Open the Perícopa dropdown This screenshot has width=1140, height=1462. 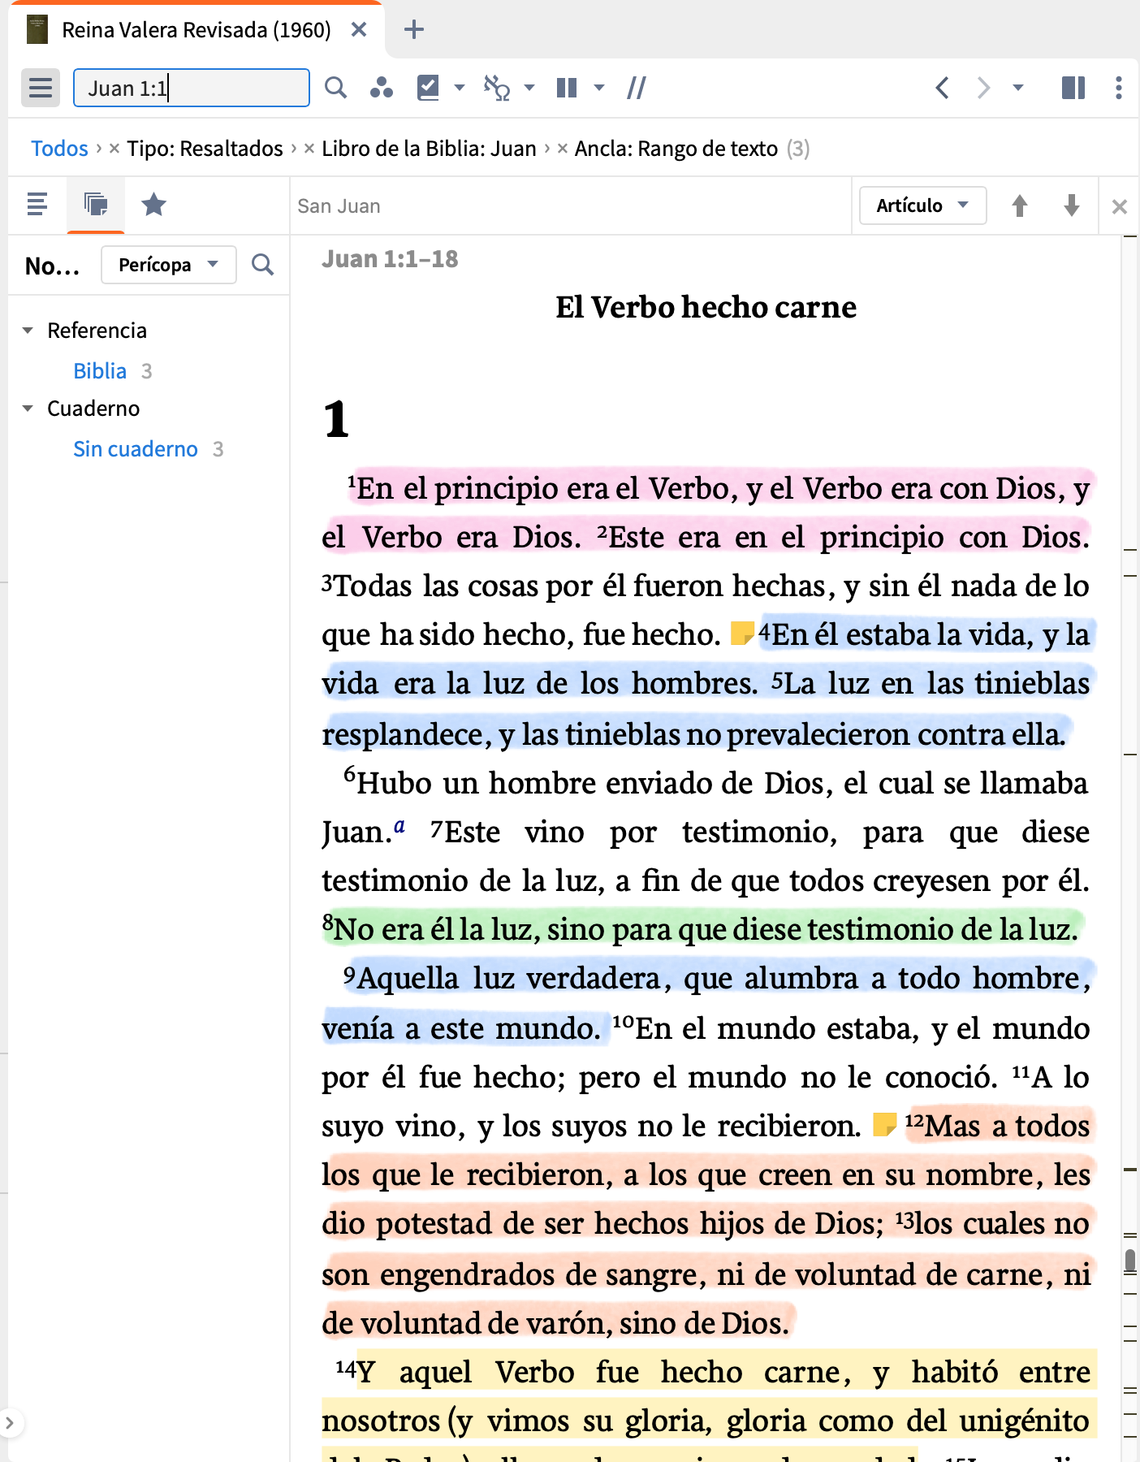point(169,265)
